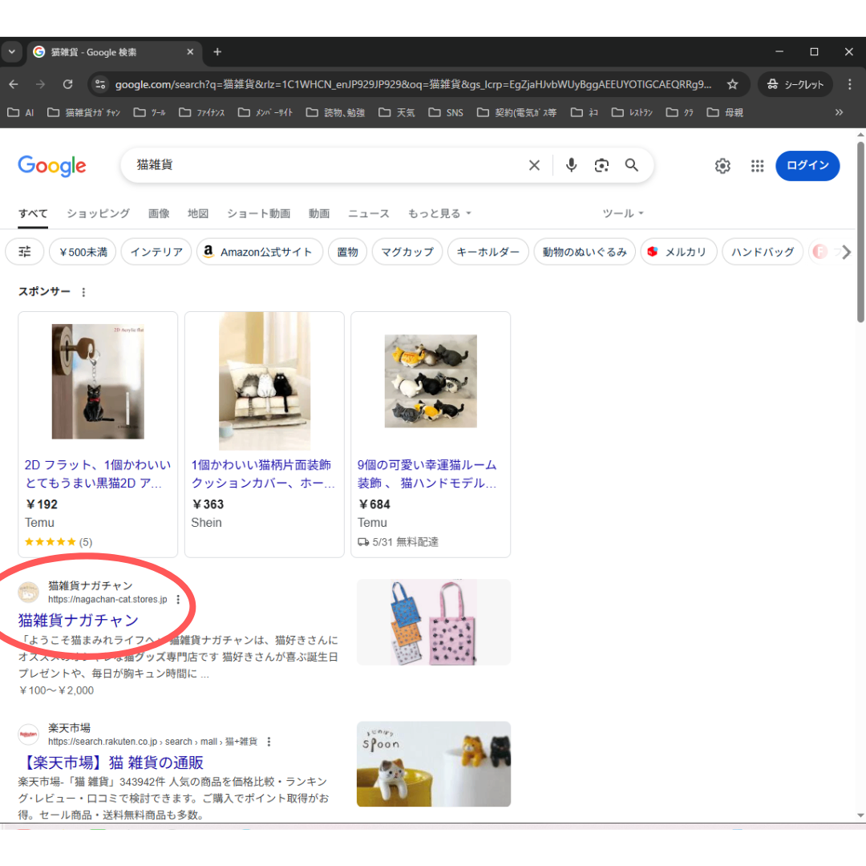Show hidden bookmarks with double chevron

tap(839, 113)
